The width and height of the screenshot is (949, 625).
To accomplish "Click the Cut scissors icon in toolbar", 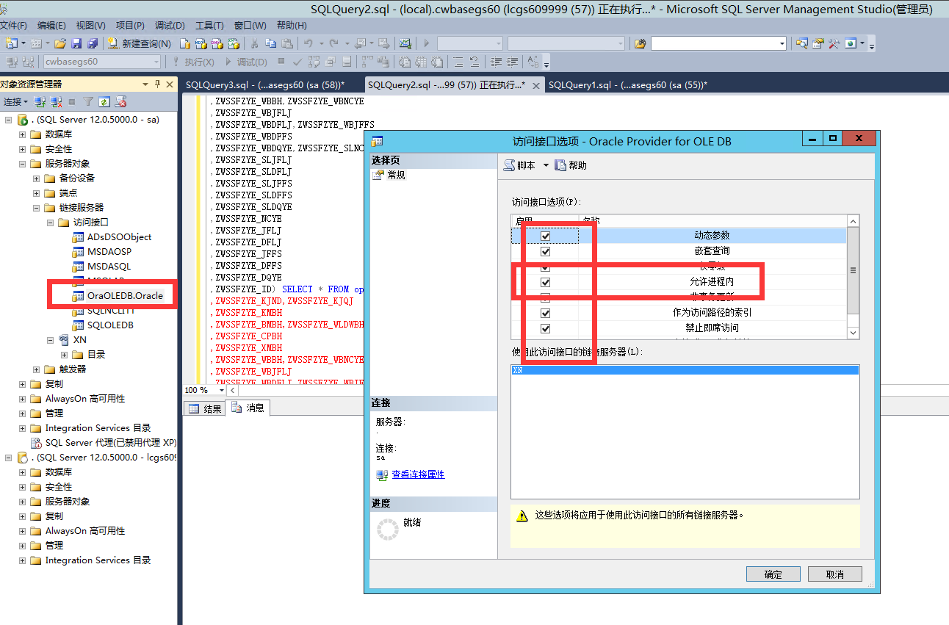I will 254,44.
